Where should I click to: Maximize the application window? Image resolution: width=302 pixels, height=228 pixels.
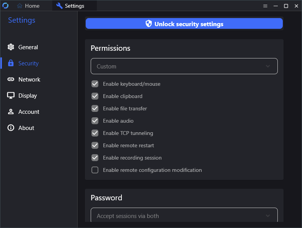pos(286,6)
